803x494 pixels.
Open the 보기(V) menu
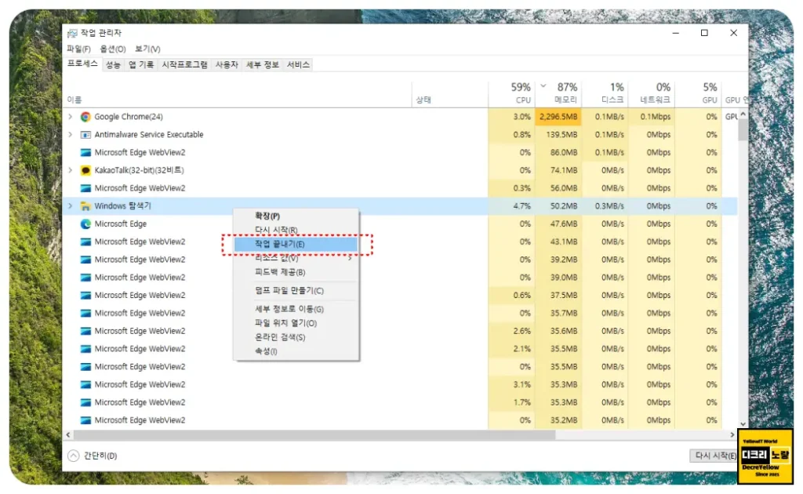coord(147,49)
